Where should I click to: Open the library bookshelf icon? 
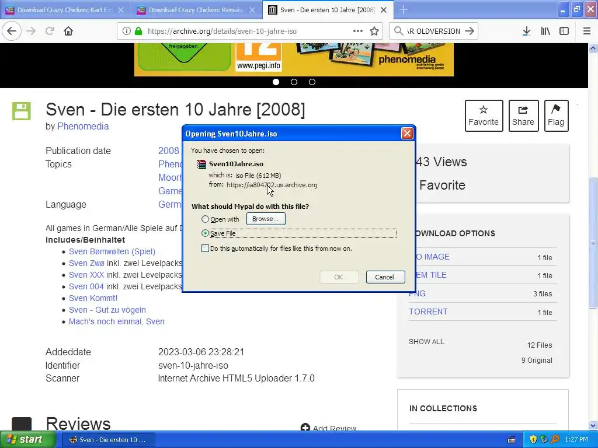pyautogui.click(x=545, y=31)
